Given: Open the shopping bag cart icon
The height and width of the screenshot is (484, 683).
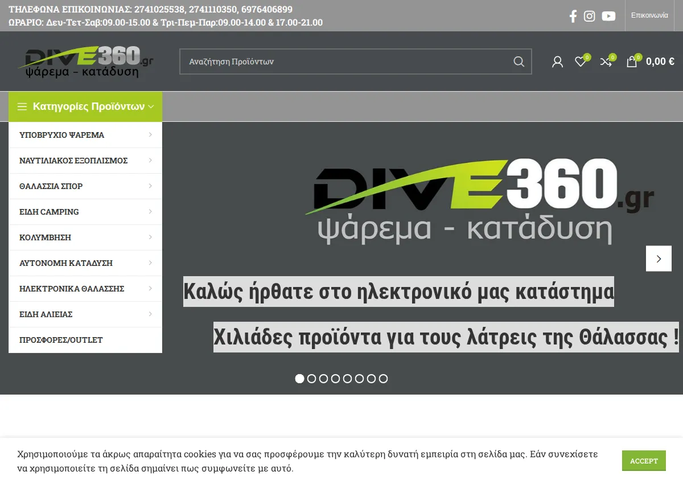Looking at the screenshot, I should (x=632, y=61).
